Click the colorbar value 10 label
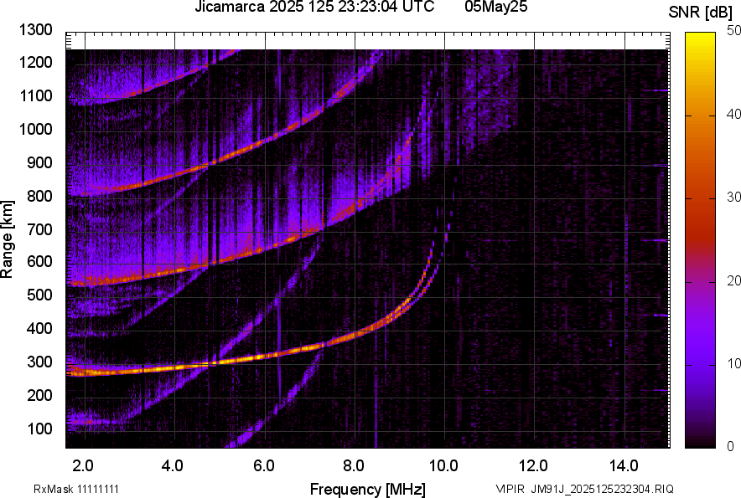Screen dimensions: 741x498 click(734, 363)
